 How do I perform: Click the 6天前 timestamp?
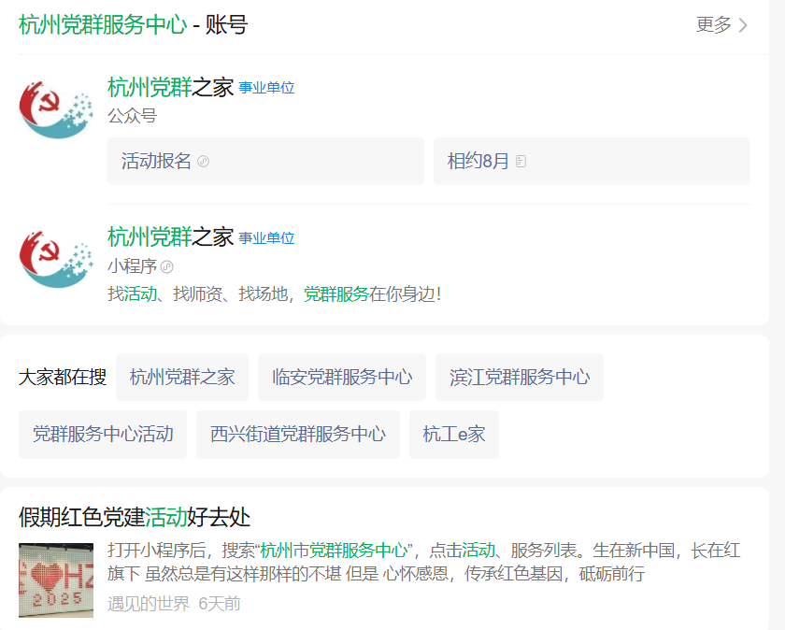(220, 604)
